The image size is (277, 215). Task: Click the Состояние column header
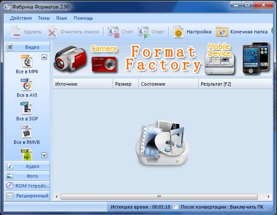click(168, 84)
